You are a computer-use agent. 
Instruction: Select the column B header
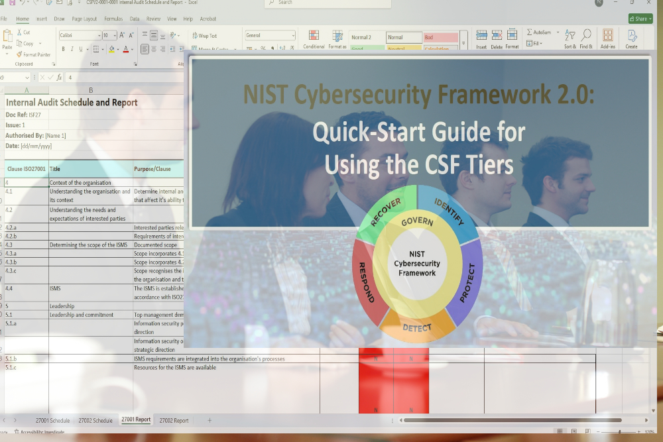pos(91,90)
